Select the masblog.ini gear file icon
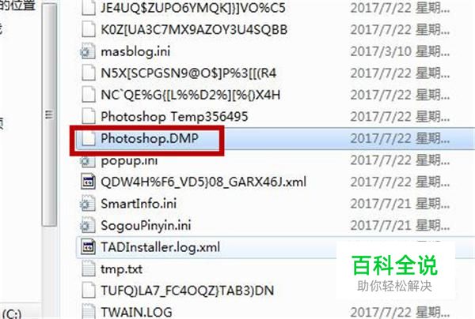 pos(88,51)
